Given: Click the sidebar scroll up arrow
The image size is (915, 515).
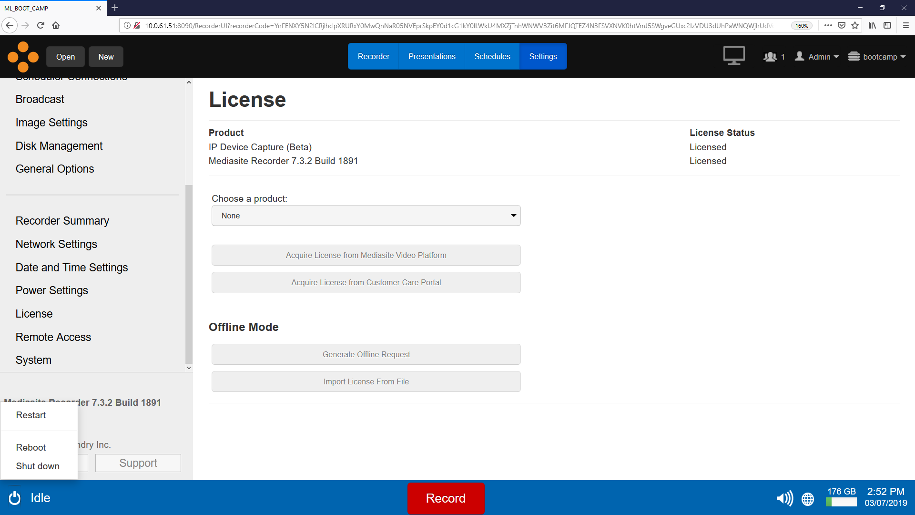Looking at the screenshot, I should click(189, 82).
